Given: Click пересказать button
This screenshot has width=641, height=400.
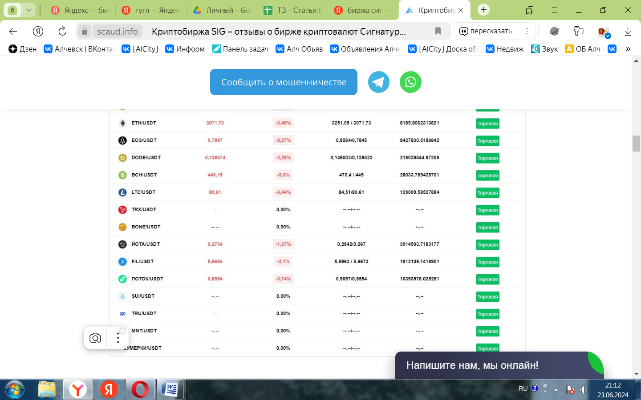Looking at the screenshot, I should (x=486, y=31).
